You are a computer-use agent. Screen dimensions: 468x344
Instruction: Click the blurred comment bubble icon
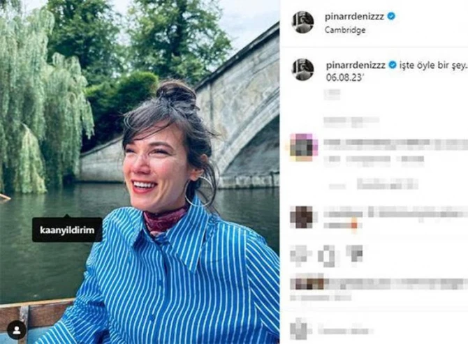[328, 256]
